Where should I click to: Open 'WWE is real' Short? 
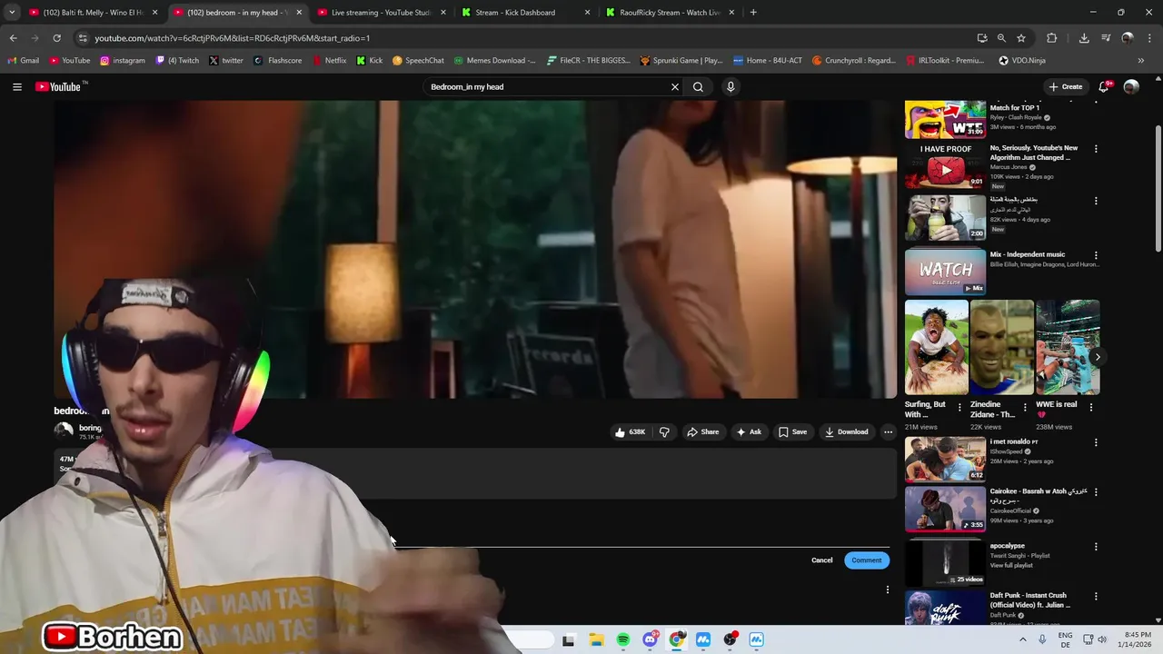coord(1068,348)
